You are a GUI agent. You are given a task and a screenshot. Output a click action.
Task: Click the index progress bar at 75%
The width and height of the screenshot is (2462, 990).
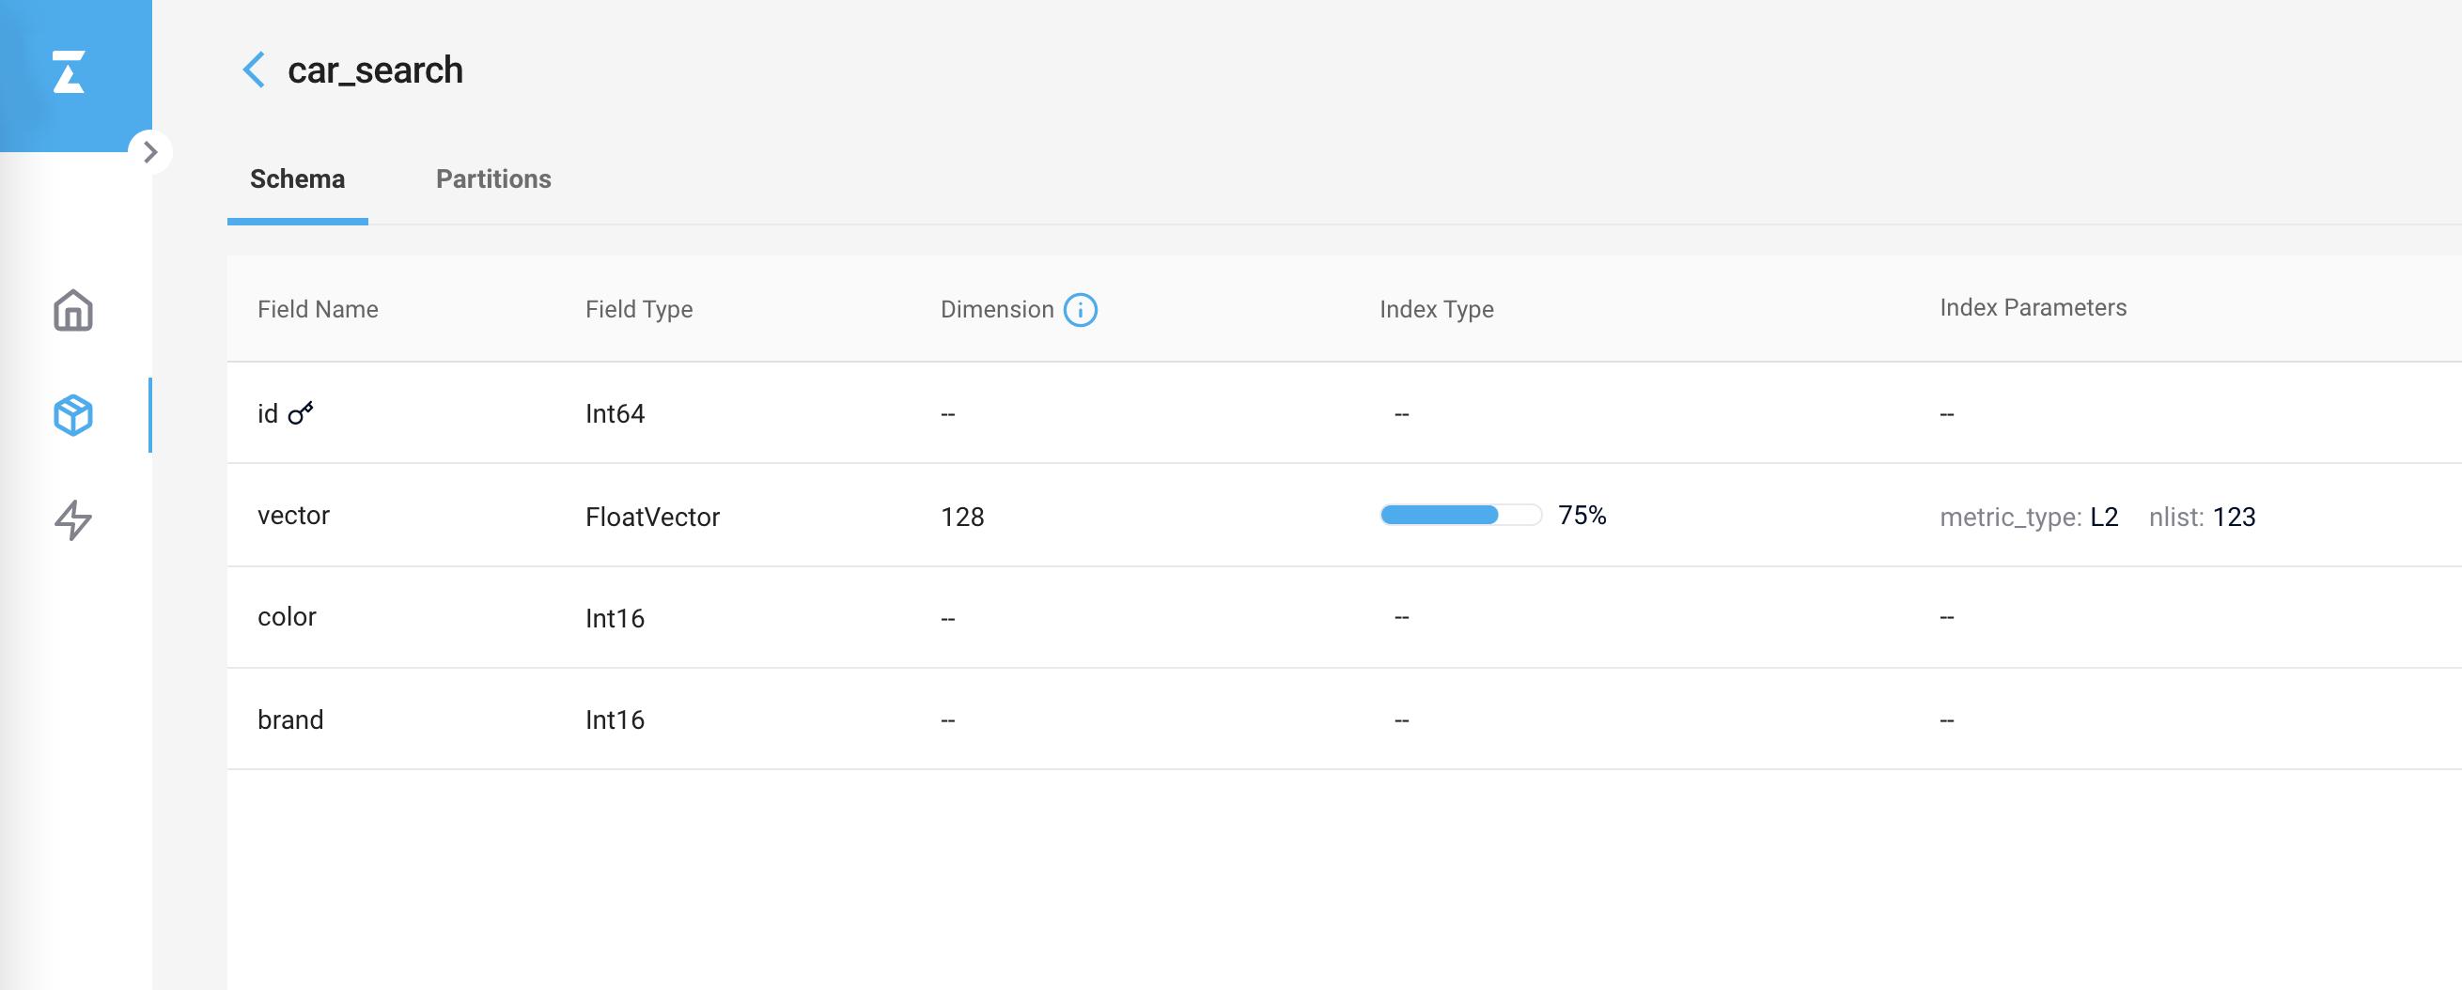point(1459,515)
